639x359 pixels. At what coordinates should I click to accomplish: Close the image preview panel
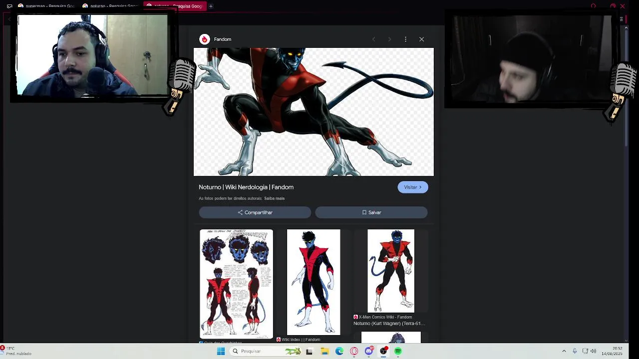pos(421,39)
